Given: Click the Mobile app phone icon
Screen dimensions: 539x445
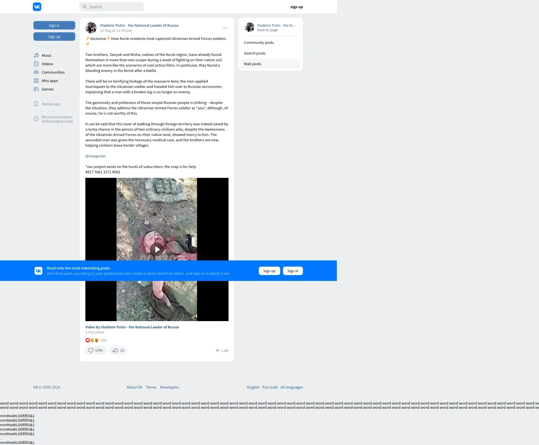Looking at the screenshot, I should 36,104.
